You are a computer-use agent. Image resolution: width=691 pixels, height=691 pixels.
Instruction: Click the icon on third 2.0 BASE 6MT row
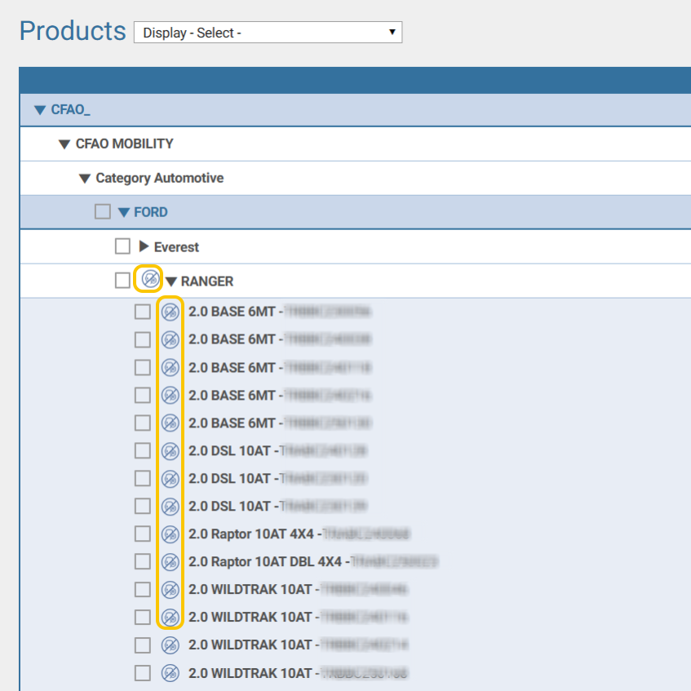[171, 368]
